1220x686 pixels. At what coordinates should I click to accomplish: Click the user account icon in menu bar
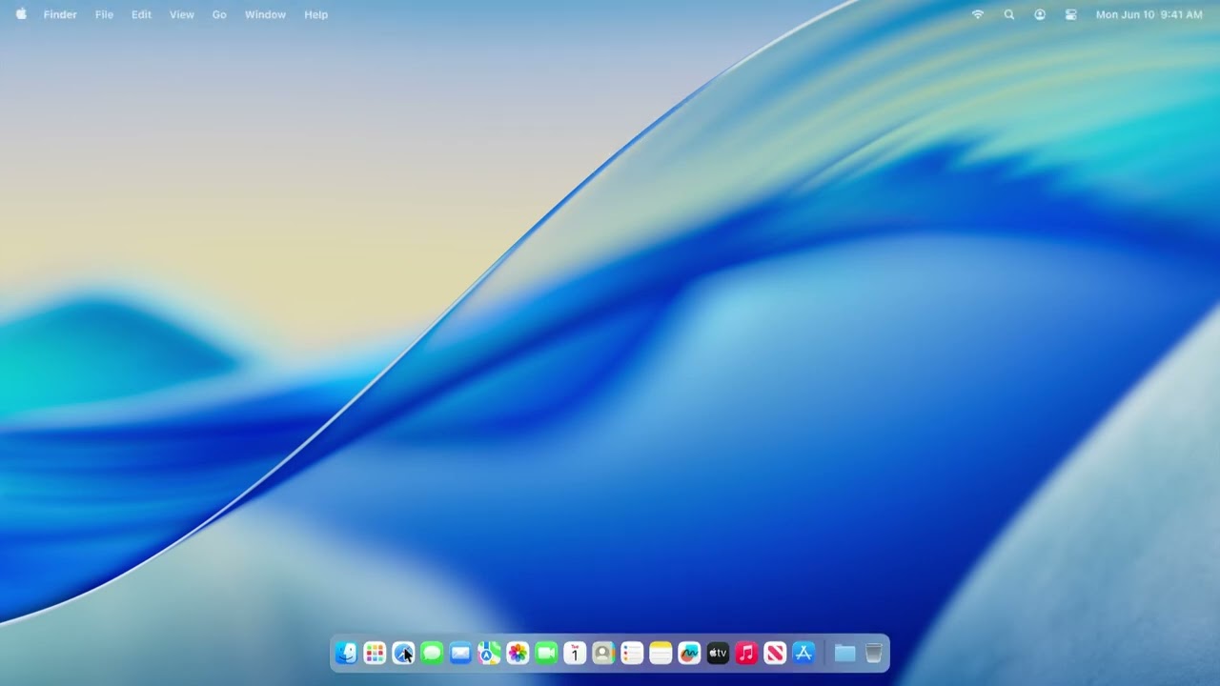pos(1040,14)
